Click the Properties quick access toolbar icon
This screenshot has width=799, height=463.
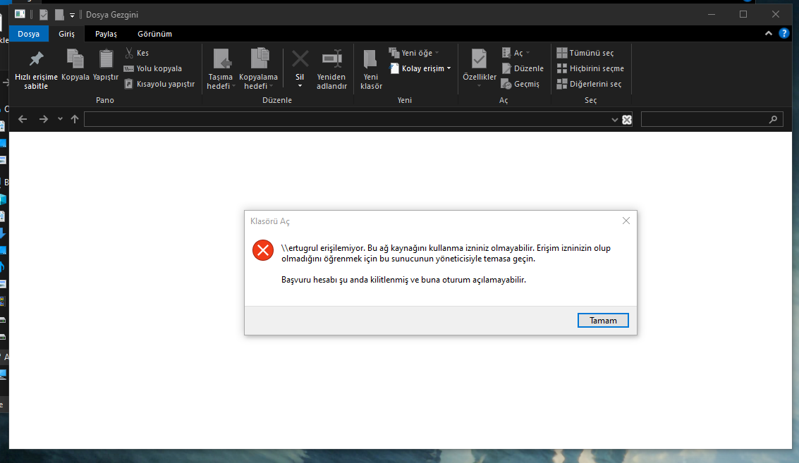pyautogui.click(x=44, y=15)
